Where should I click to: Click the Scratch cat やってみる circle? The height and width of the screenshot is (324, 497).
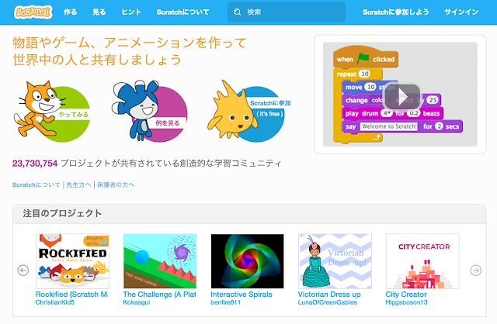click(52, 112)
